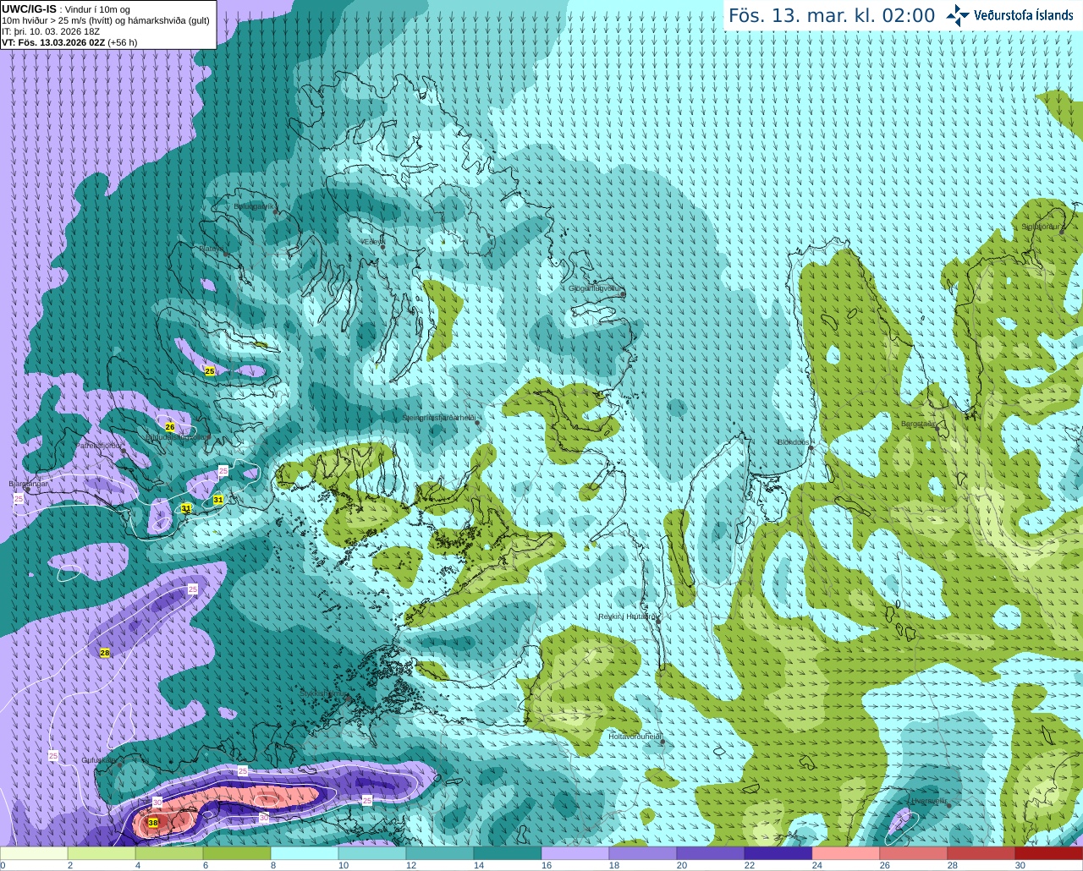Click the Bjargtangar station label
Viewport: 1083px width, 871px height.
click(29, 484)
